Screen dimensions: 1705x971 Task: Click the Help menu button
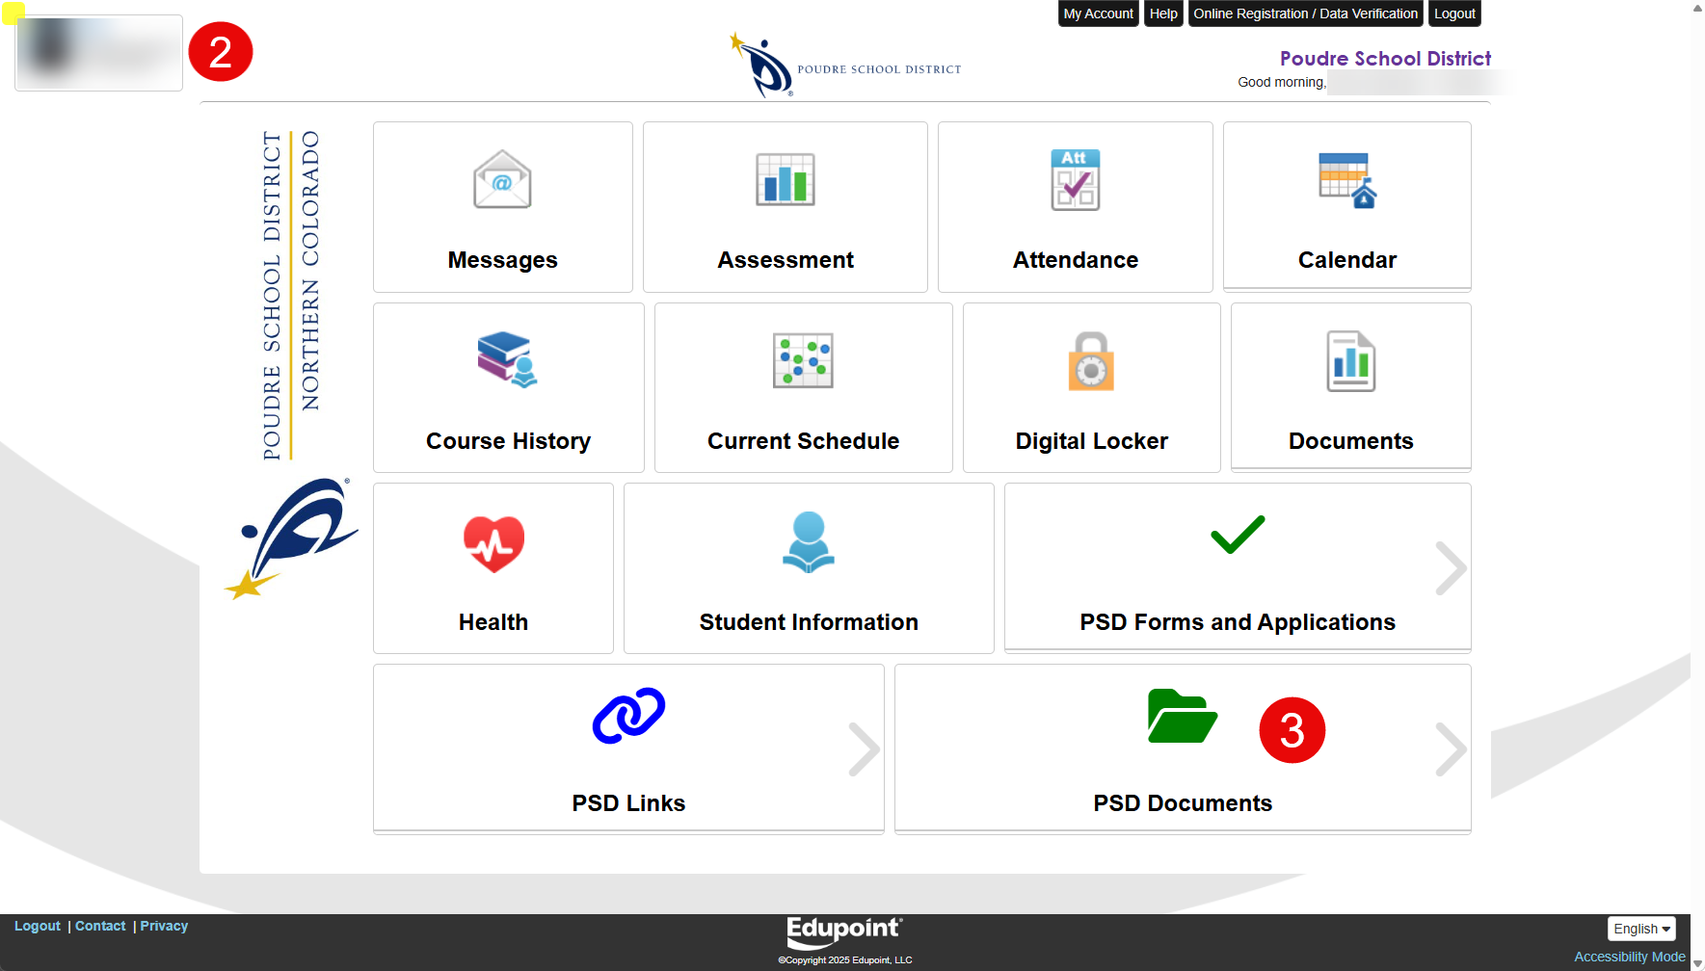1163,13
